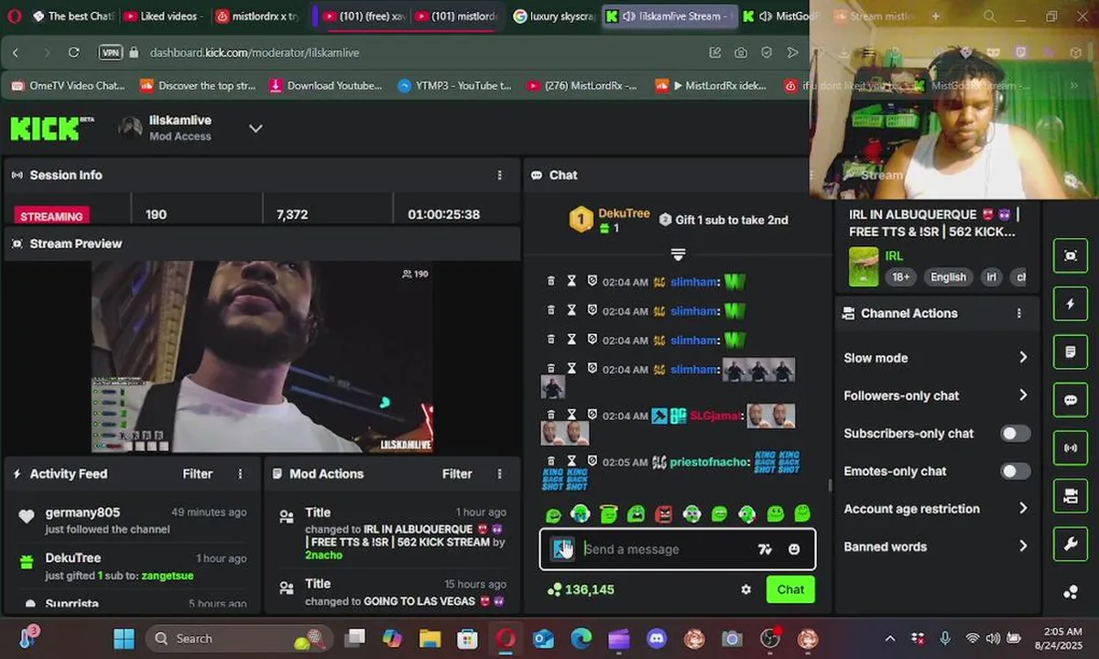Click DekuTree in the gift leaderboard
The image size is (1099, 659).
pos(624,213)
